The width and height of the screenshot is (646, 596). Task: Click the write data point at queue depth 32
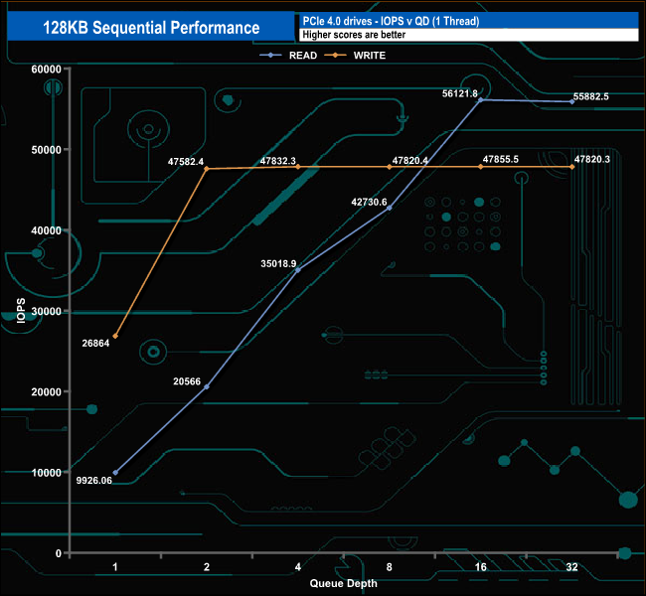[571, 167]
